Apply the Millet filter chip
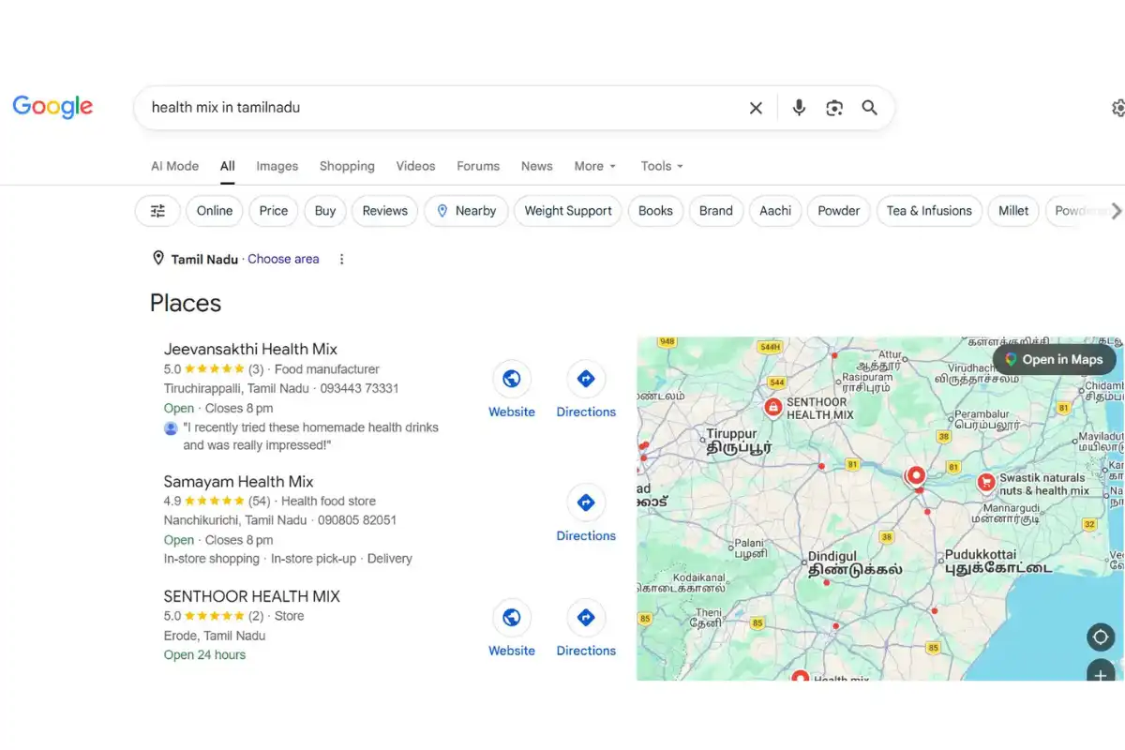Image resolution: width=1125 pixels, height=750 pixels. point(1013,211)
